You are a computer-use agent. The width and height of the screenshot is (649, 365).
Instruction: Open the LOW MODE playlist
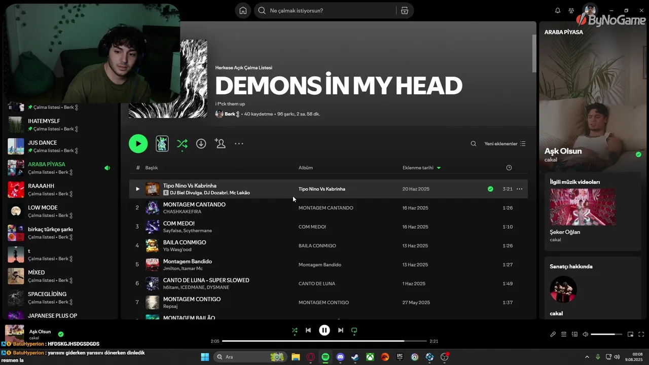point(59,211)
